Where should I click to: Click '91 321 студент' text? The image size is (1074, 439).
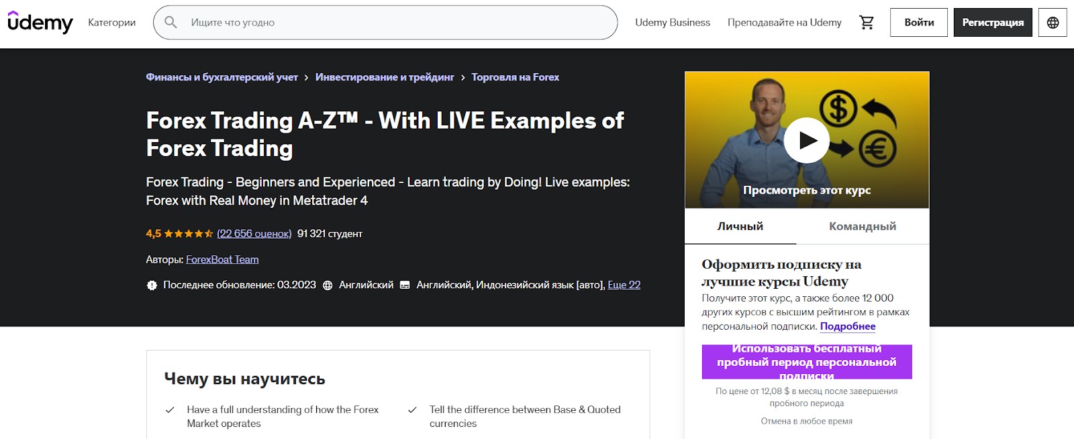click(330, 233)
